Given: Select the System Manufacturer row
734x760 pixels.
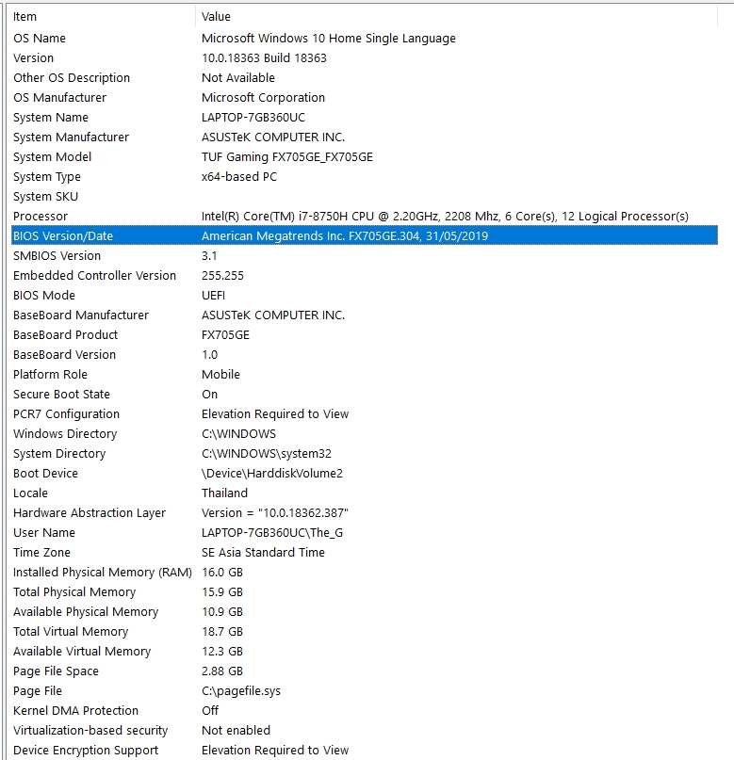Looking at the screenshot, I should 364,137.
